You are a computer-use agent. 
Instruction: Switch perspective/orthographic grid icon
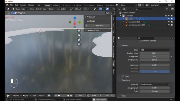click(x=79, y=44)
